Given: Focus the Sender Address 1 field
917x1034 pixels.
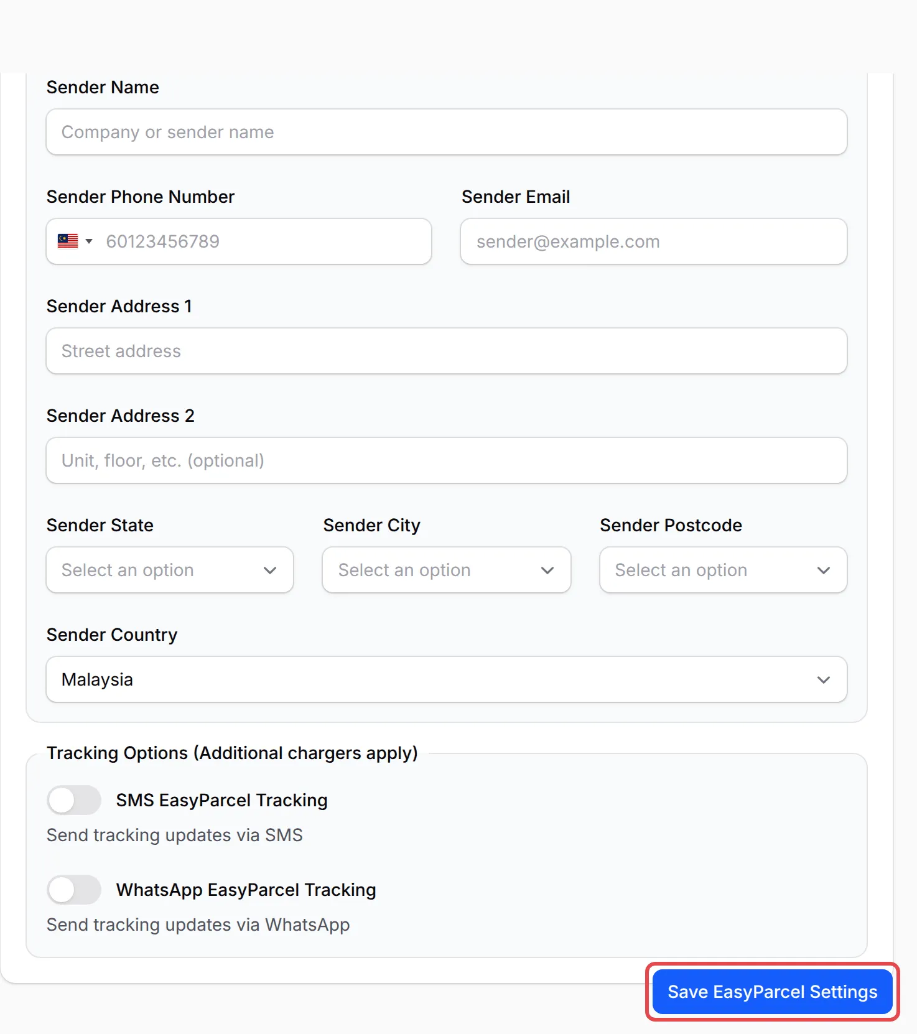Looking at the screenshot, I should [447, 351].
